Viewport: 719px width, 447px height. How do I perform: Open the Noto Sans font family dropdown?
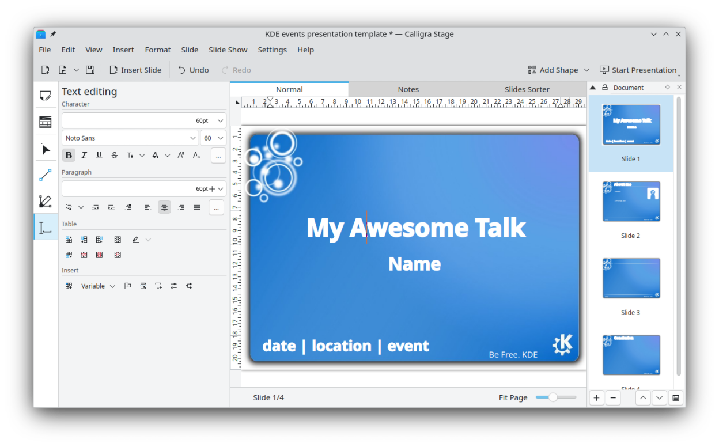point(130,138)
